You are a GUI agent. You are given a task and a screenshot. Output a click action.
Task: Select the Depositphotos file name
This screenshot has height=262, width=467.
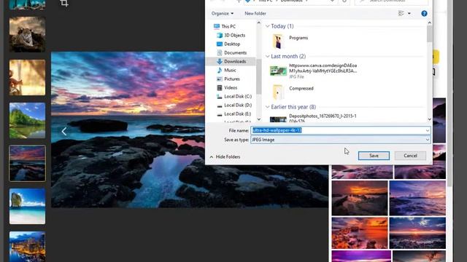pos(323,118)
